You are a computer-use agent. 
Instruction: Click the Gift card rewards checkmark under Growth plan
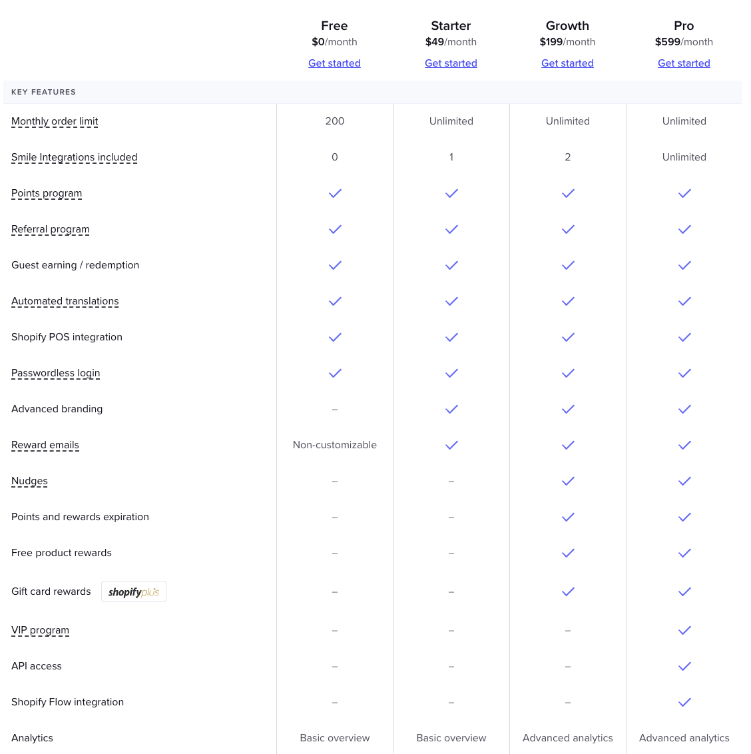coord(567,591)
